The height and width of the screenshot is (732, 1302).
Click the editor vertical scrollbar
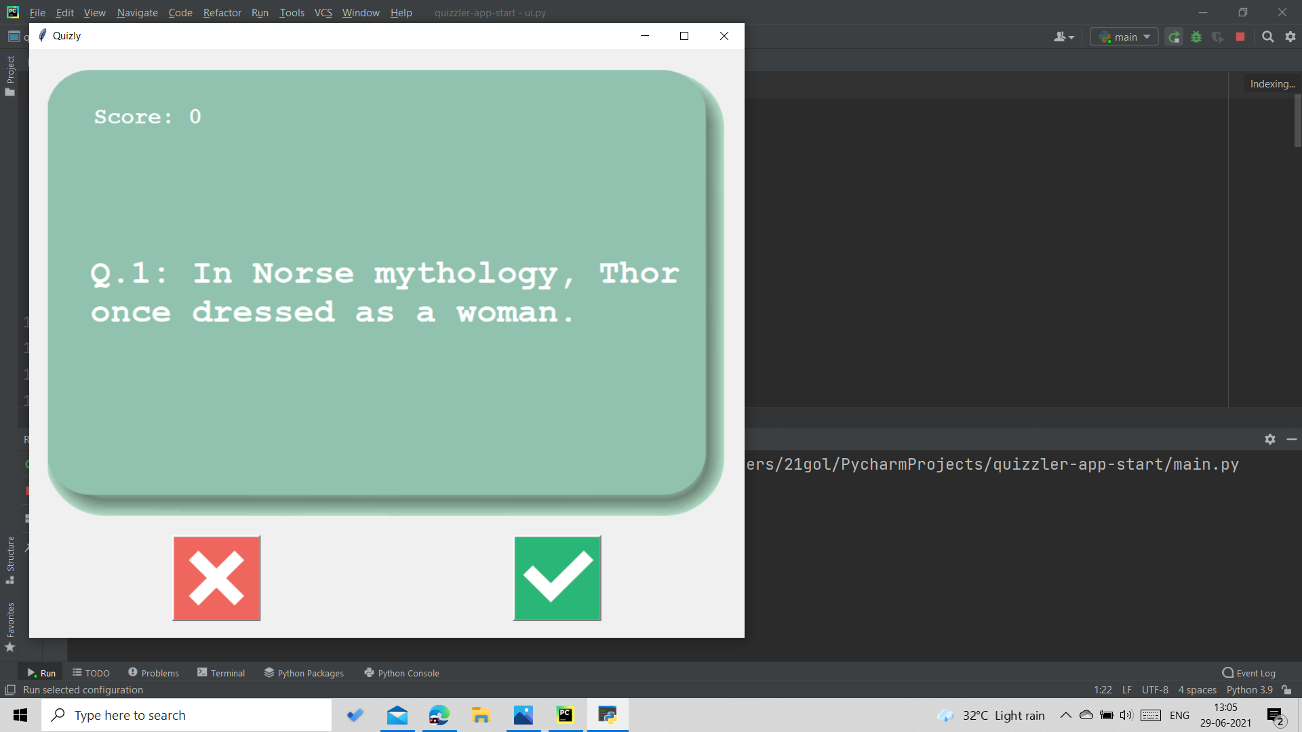tap(1297, 122)
